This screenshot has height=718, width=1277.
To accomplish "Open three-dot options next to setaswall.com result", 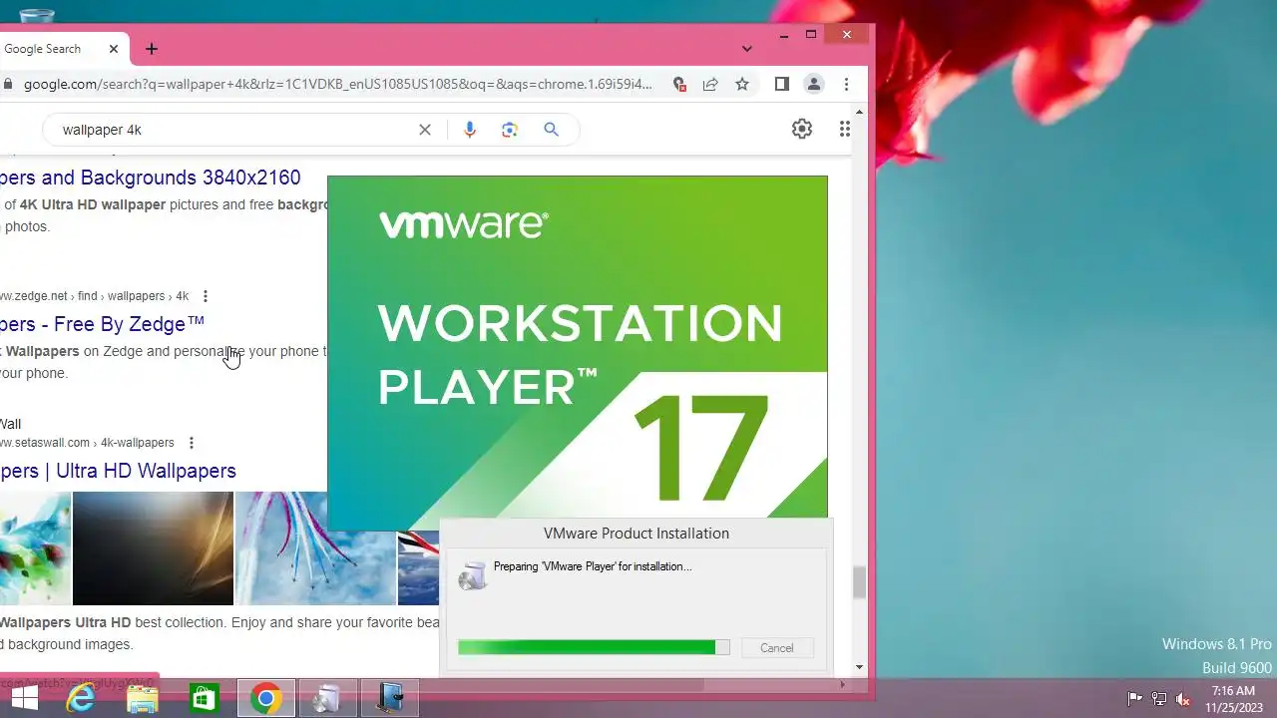I will point(192,443).
